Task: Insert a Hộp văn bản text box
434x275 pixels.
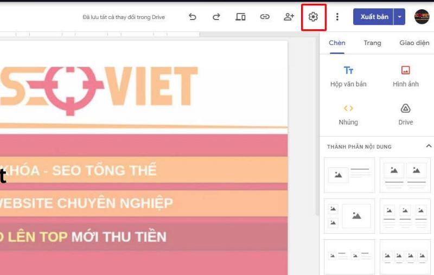Action: coord(348,76)
